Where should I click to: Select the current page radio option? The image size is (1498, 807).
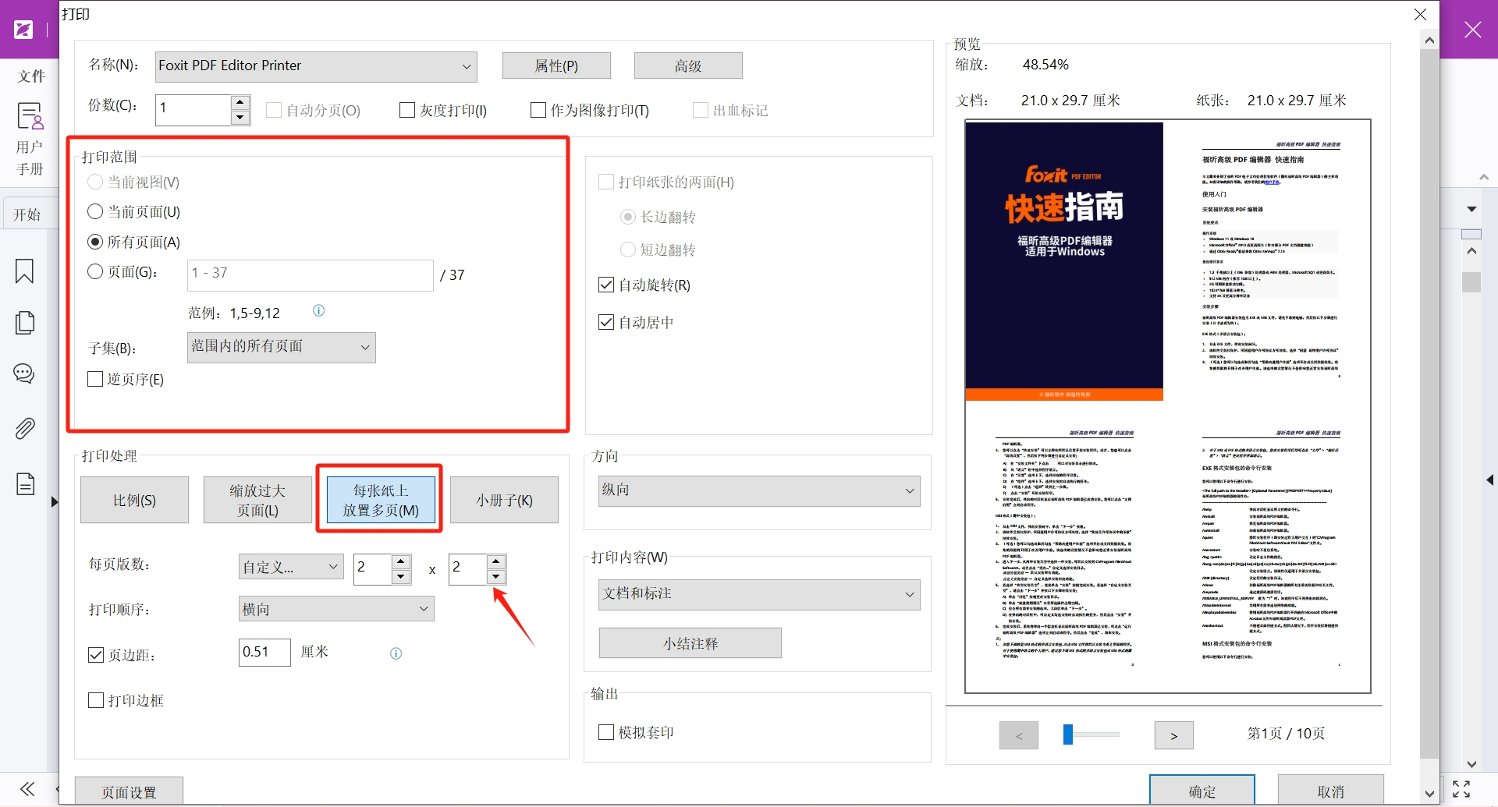coord(95,212)
